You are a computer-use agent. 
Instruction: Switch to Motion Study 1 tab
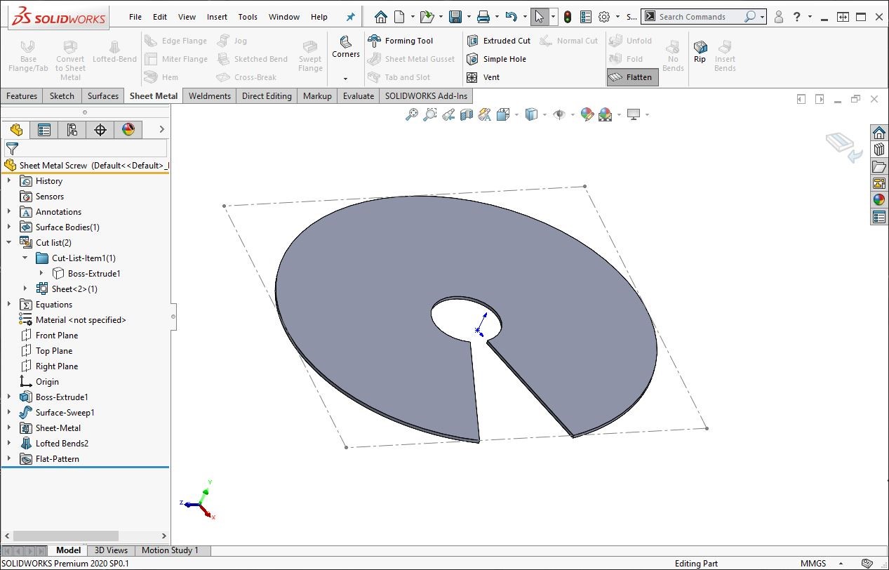[170, 550]
